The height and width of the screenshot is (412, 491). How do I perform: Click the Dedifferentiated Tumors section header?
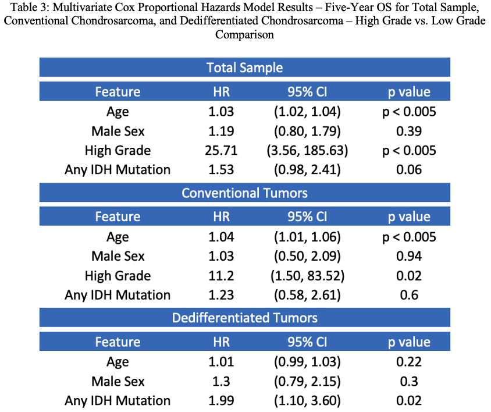[x=244, y=318]
